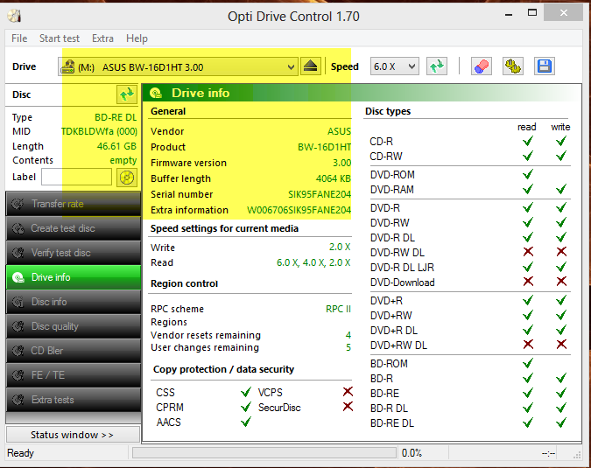The width and height of the screenshot is (591, 468).
Task: Click the Drive info sidebar icon
Action: 18,277
